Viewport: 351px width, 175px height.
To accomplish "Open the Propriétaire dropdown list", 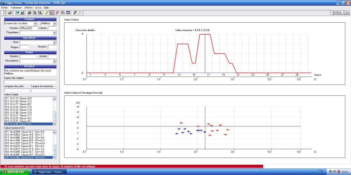I will pyautogui.click(x=54, y=32).
